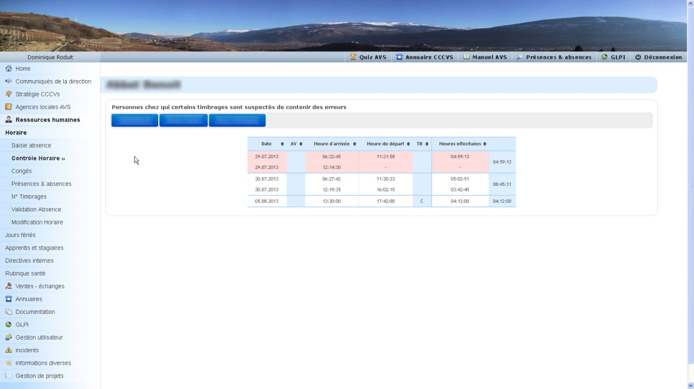Click the Incidents warning triangle icon

pyautogui.click(x=8, y=350)
